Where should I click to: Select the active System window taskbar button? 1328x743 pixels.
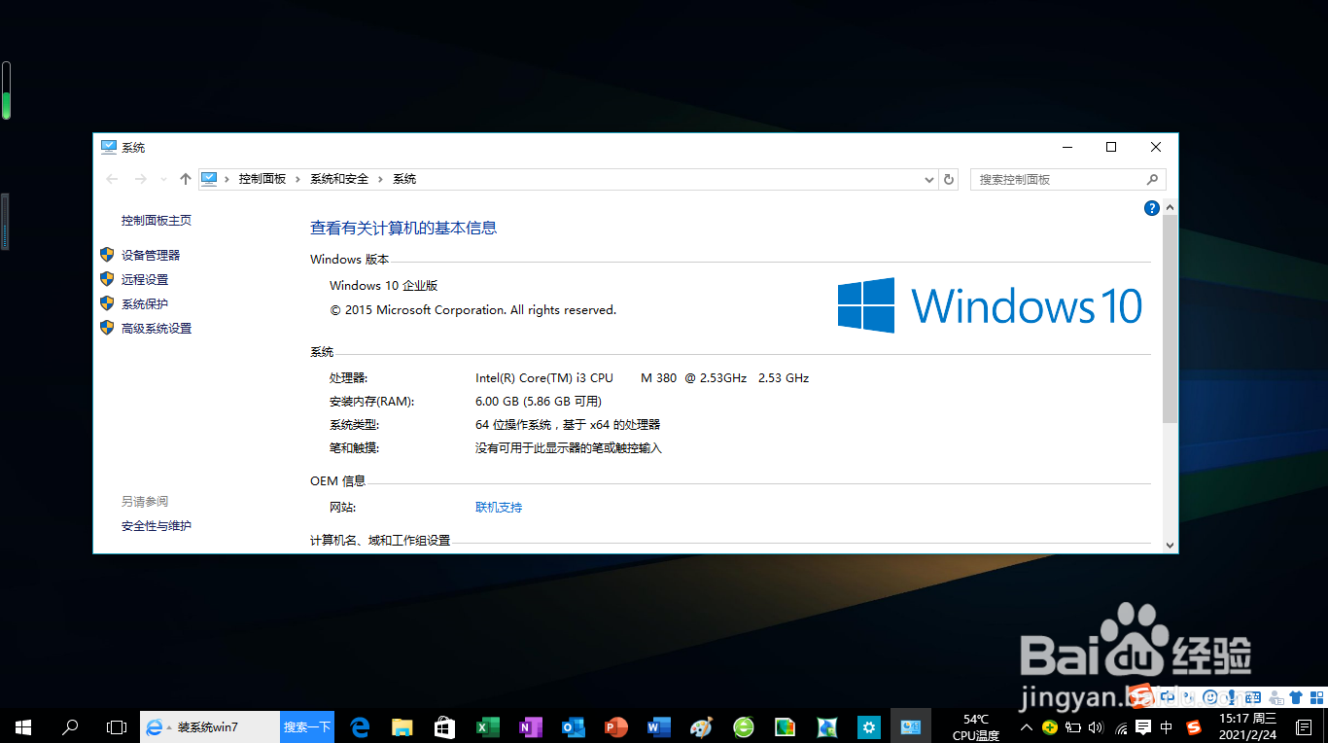(911, 726)
